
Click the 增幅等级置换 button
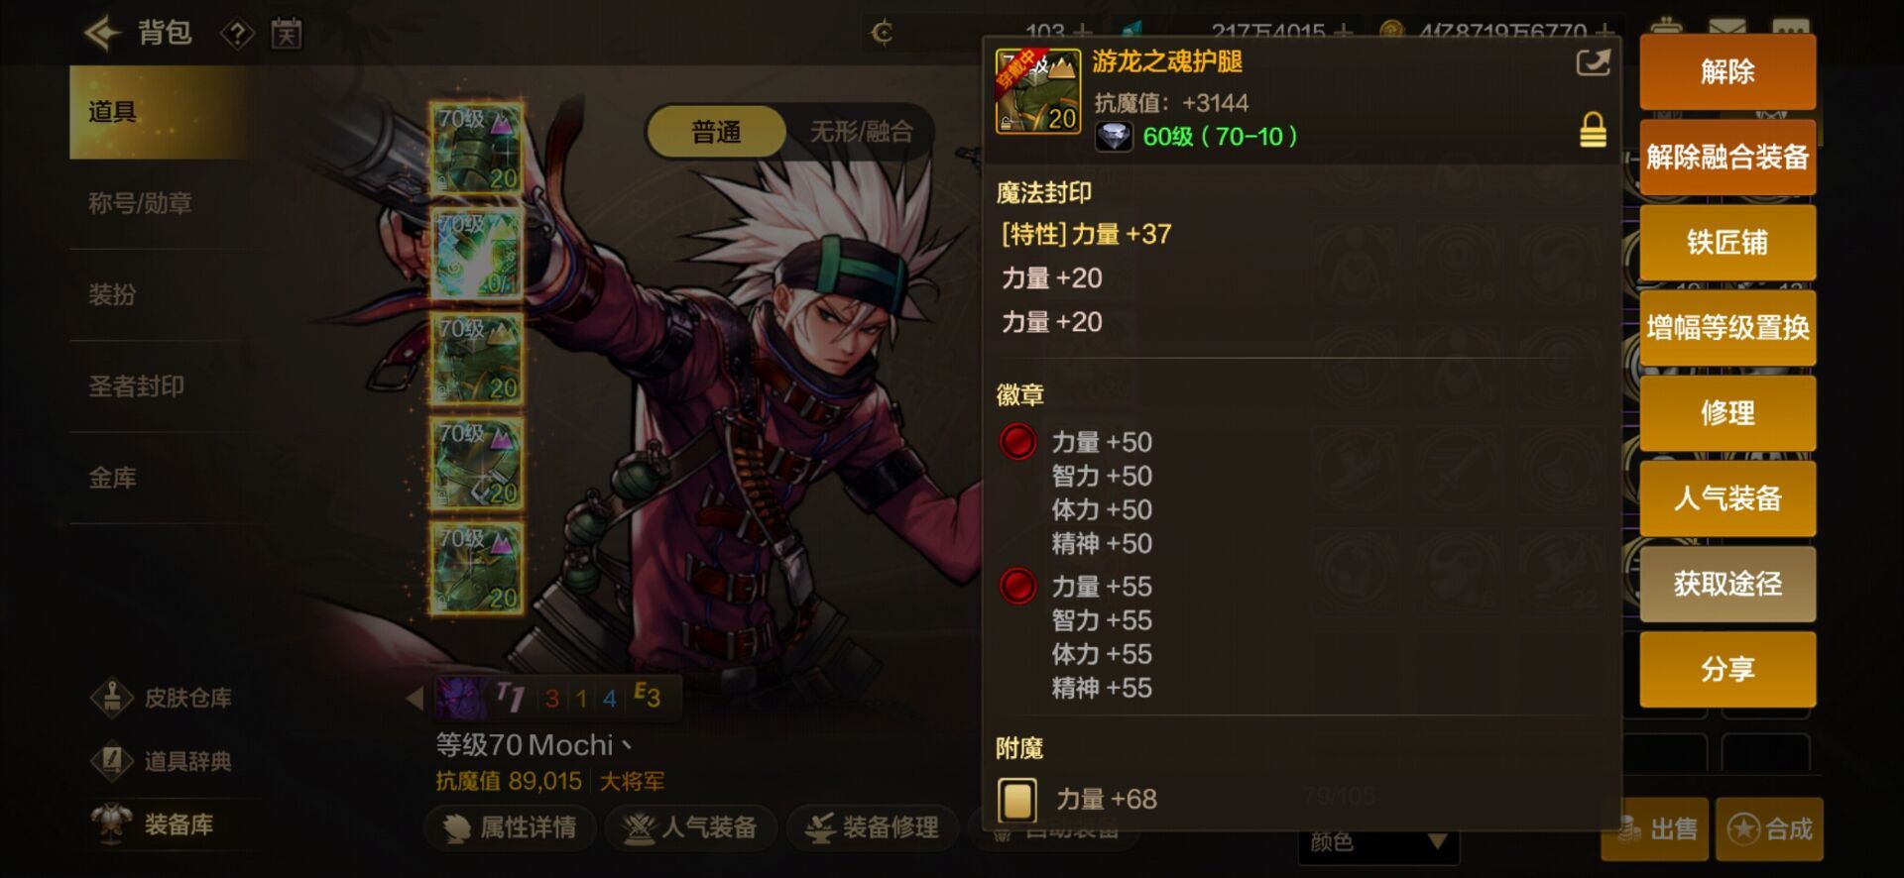point(1727,327)
